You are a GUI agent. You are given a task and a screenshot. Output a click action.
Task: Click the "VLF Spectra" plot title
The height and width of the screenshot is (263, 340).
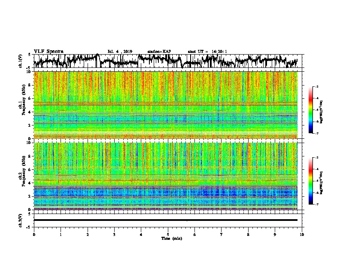click(49, 52)
